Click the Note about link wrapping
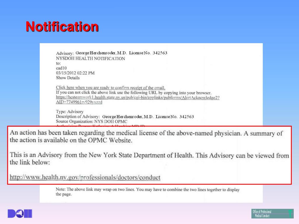 click(147, 192)
